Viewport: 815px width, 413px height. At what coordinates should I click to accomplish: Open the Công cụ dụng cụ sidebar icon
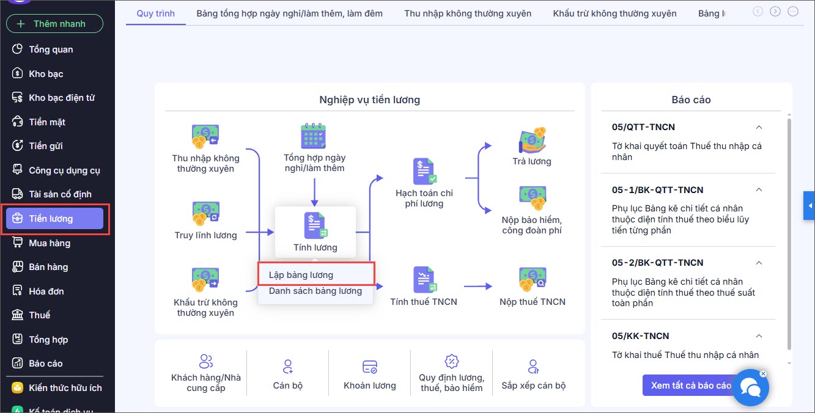pos(18,170)
